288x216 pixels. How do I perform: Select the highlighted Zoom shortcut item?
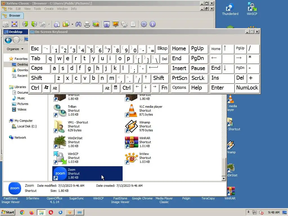pyautogui.click(x=87, y=174)
